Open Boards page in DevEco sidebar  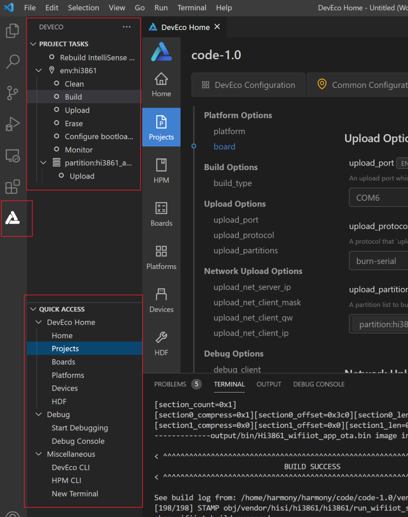tap(161, 214)
